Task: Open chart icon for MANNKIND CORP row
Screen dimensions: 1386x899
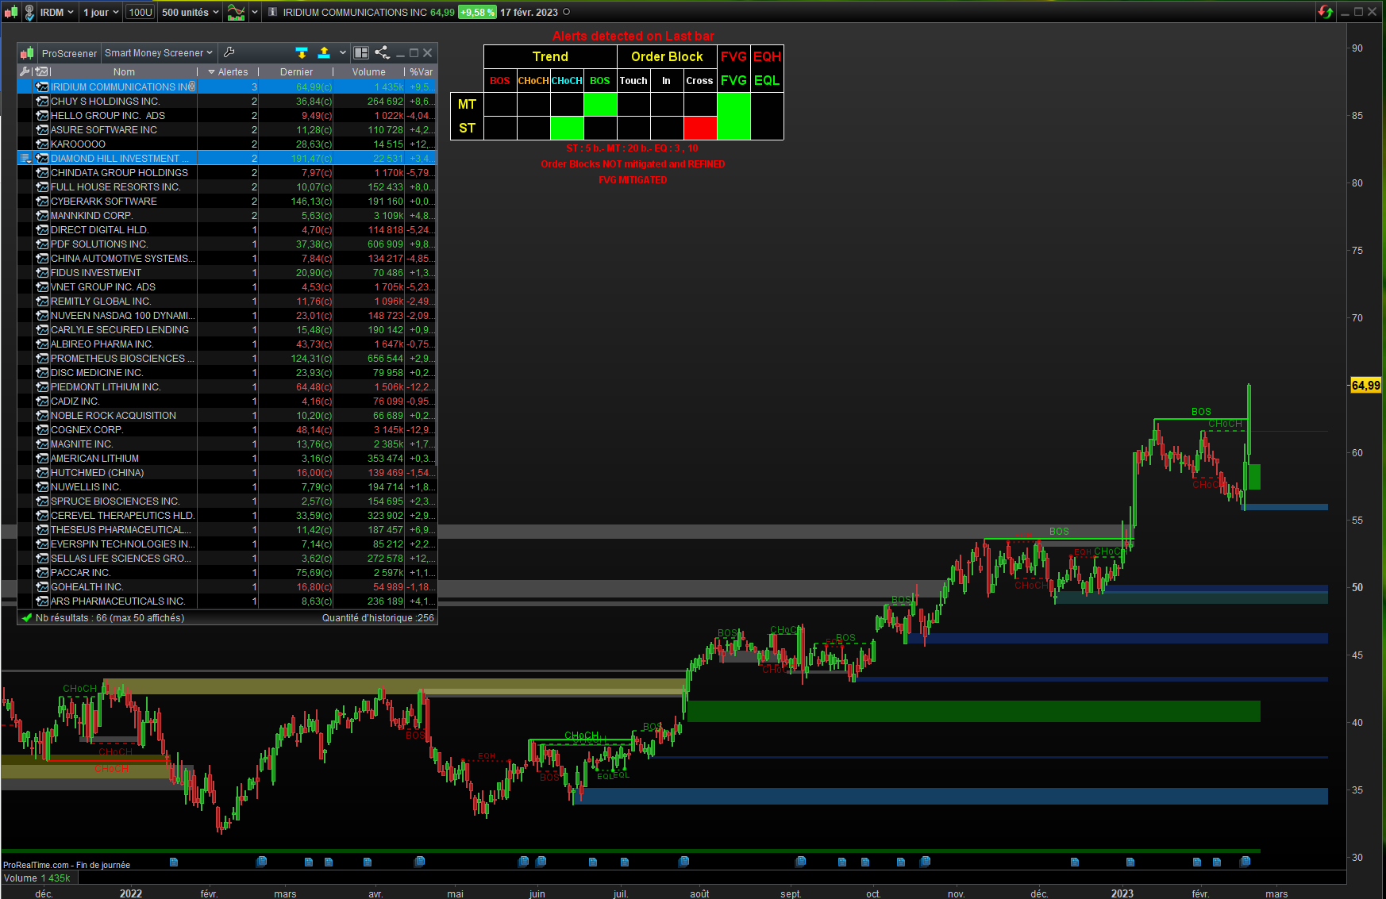Action: pyautogui.click(x=43, y=215)
